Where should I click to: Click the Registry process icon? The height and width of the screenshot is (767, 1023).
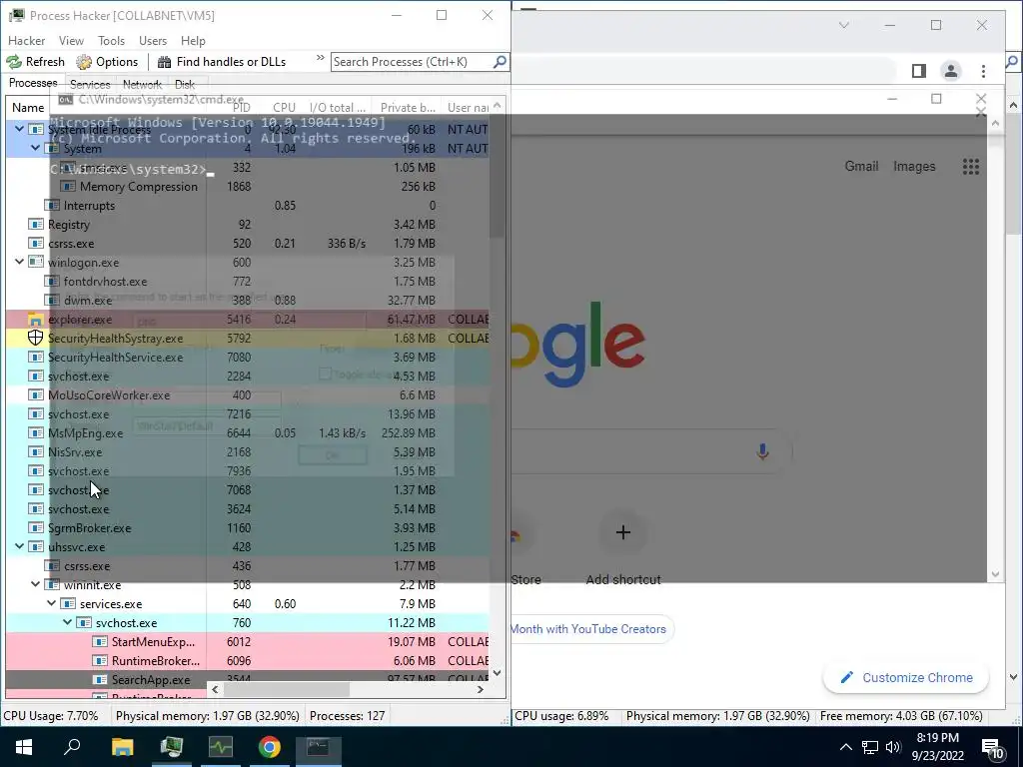(x=36, y=225)
